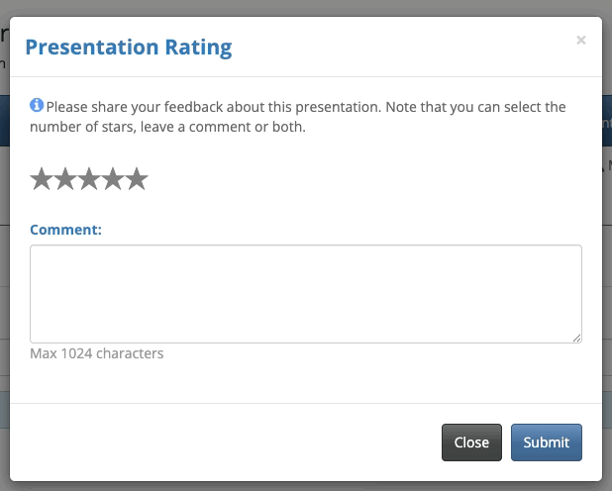The width and height of the screenshot is (612, 491).
Task: Rate the presentation with one star
Action: [x=42, y=179]
